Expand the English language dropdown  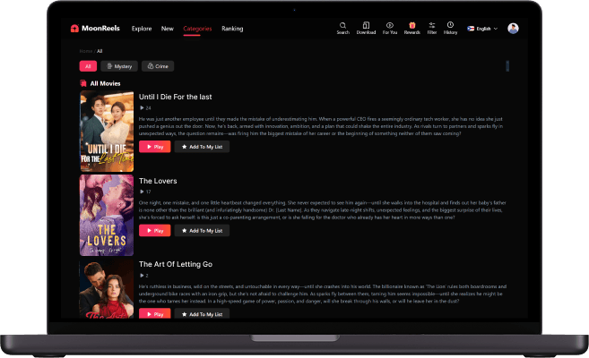click(x=482, y=29)
